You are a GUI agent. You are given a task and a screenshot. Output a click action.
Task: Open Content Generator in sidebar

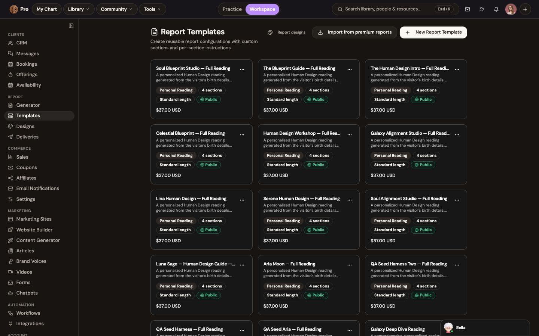point(39,240)
